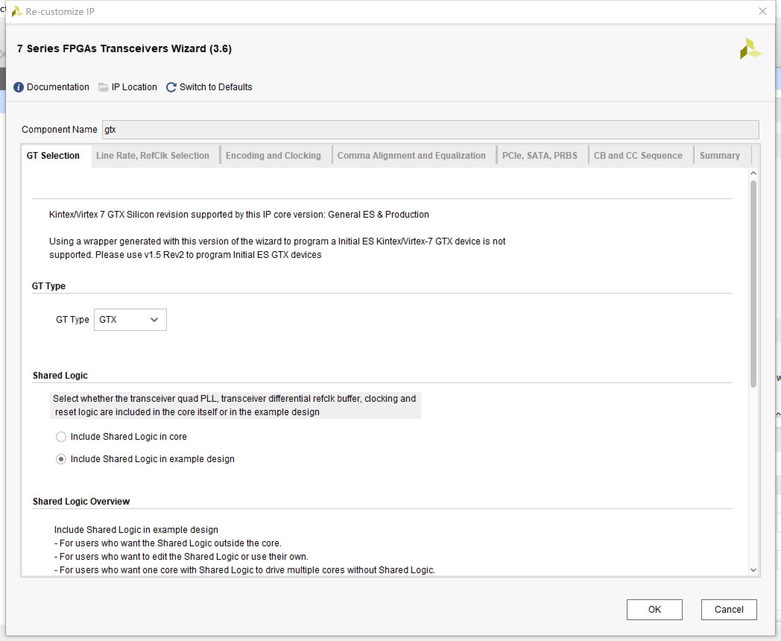Click the Shared Logic section heading
Viewport: 781px width, 641px height.
pyautogui.click(x=60, y=376)
